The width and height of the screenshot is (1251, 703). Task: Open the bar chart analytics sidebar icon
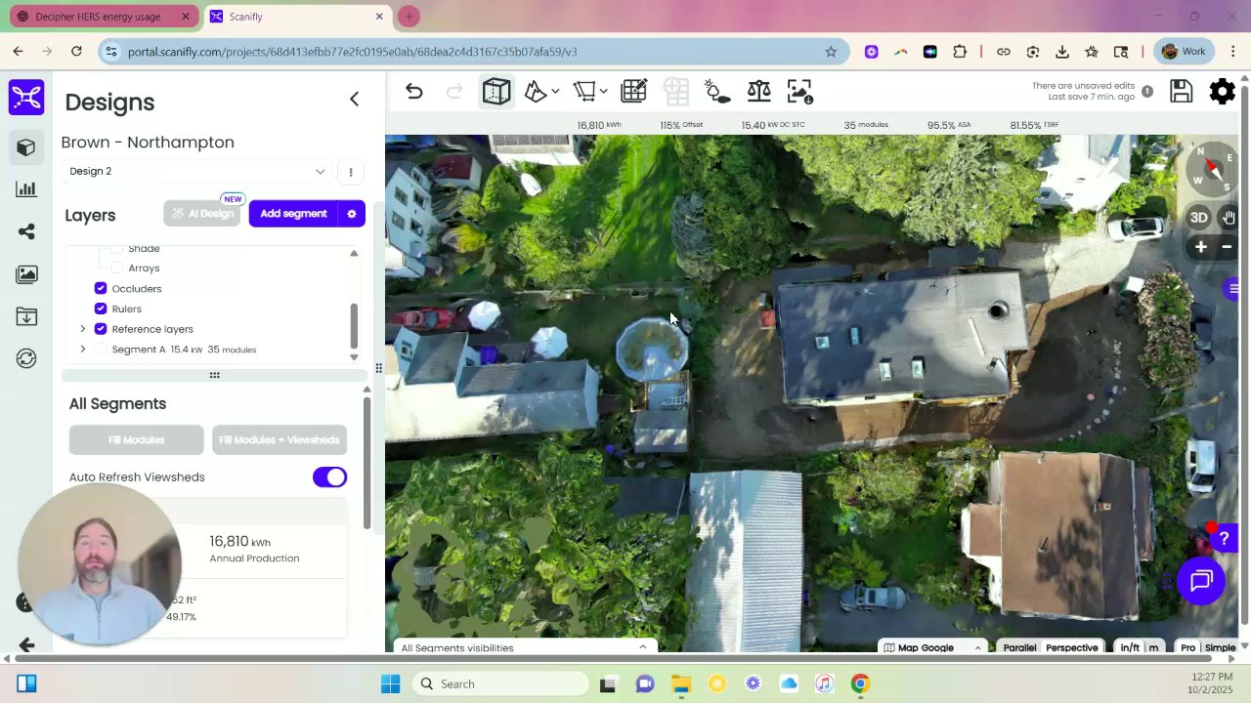(26, 189)
